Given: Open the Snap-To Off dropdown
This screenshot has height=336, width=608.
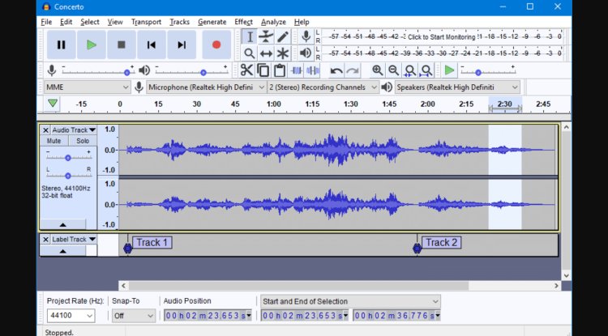Looking at the screenshot, I should (134, 316).
